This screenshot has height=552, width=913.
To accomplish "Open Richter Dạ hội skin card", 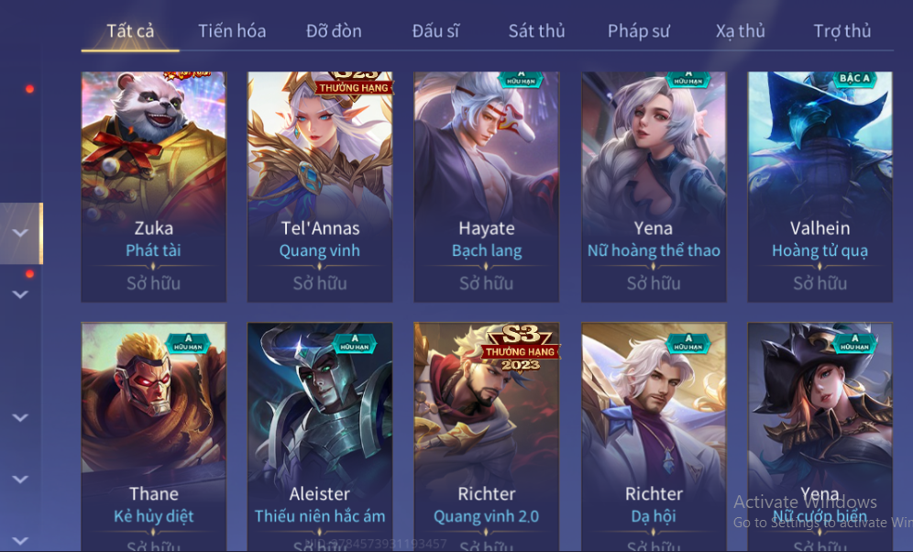I will coord(654,436).
